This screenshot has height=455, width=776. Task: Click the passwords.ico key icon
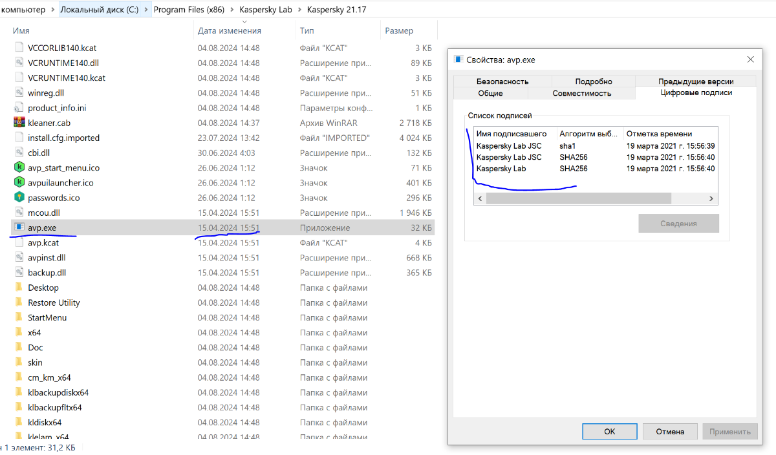pos(19,198)
